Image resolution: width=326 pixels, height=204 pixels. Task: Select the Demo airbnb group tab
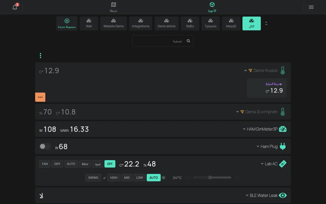click(x=167, y=23)
